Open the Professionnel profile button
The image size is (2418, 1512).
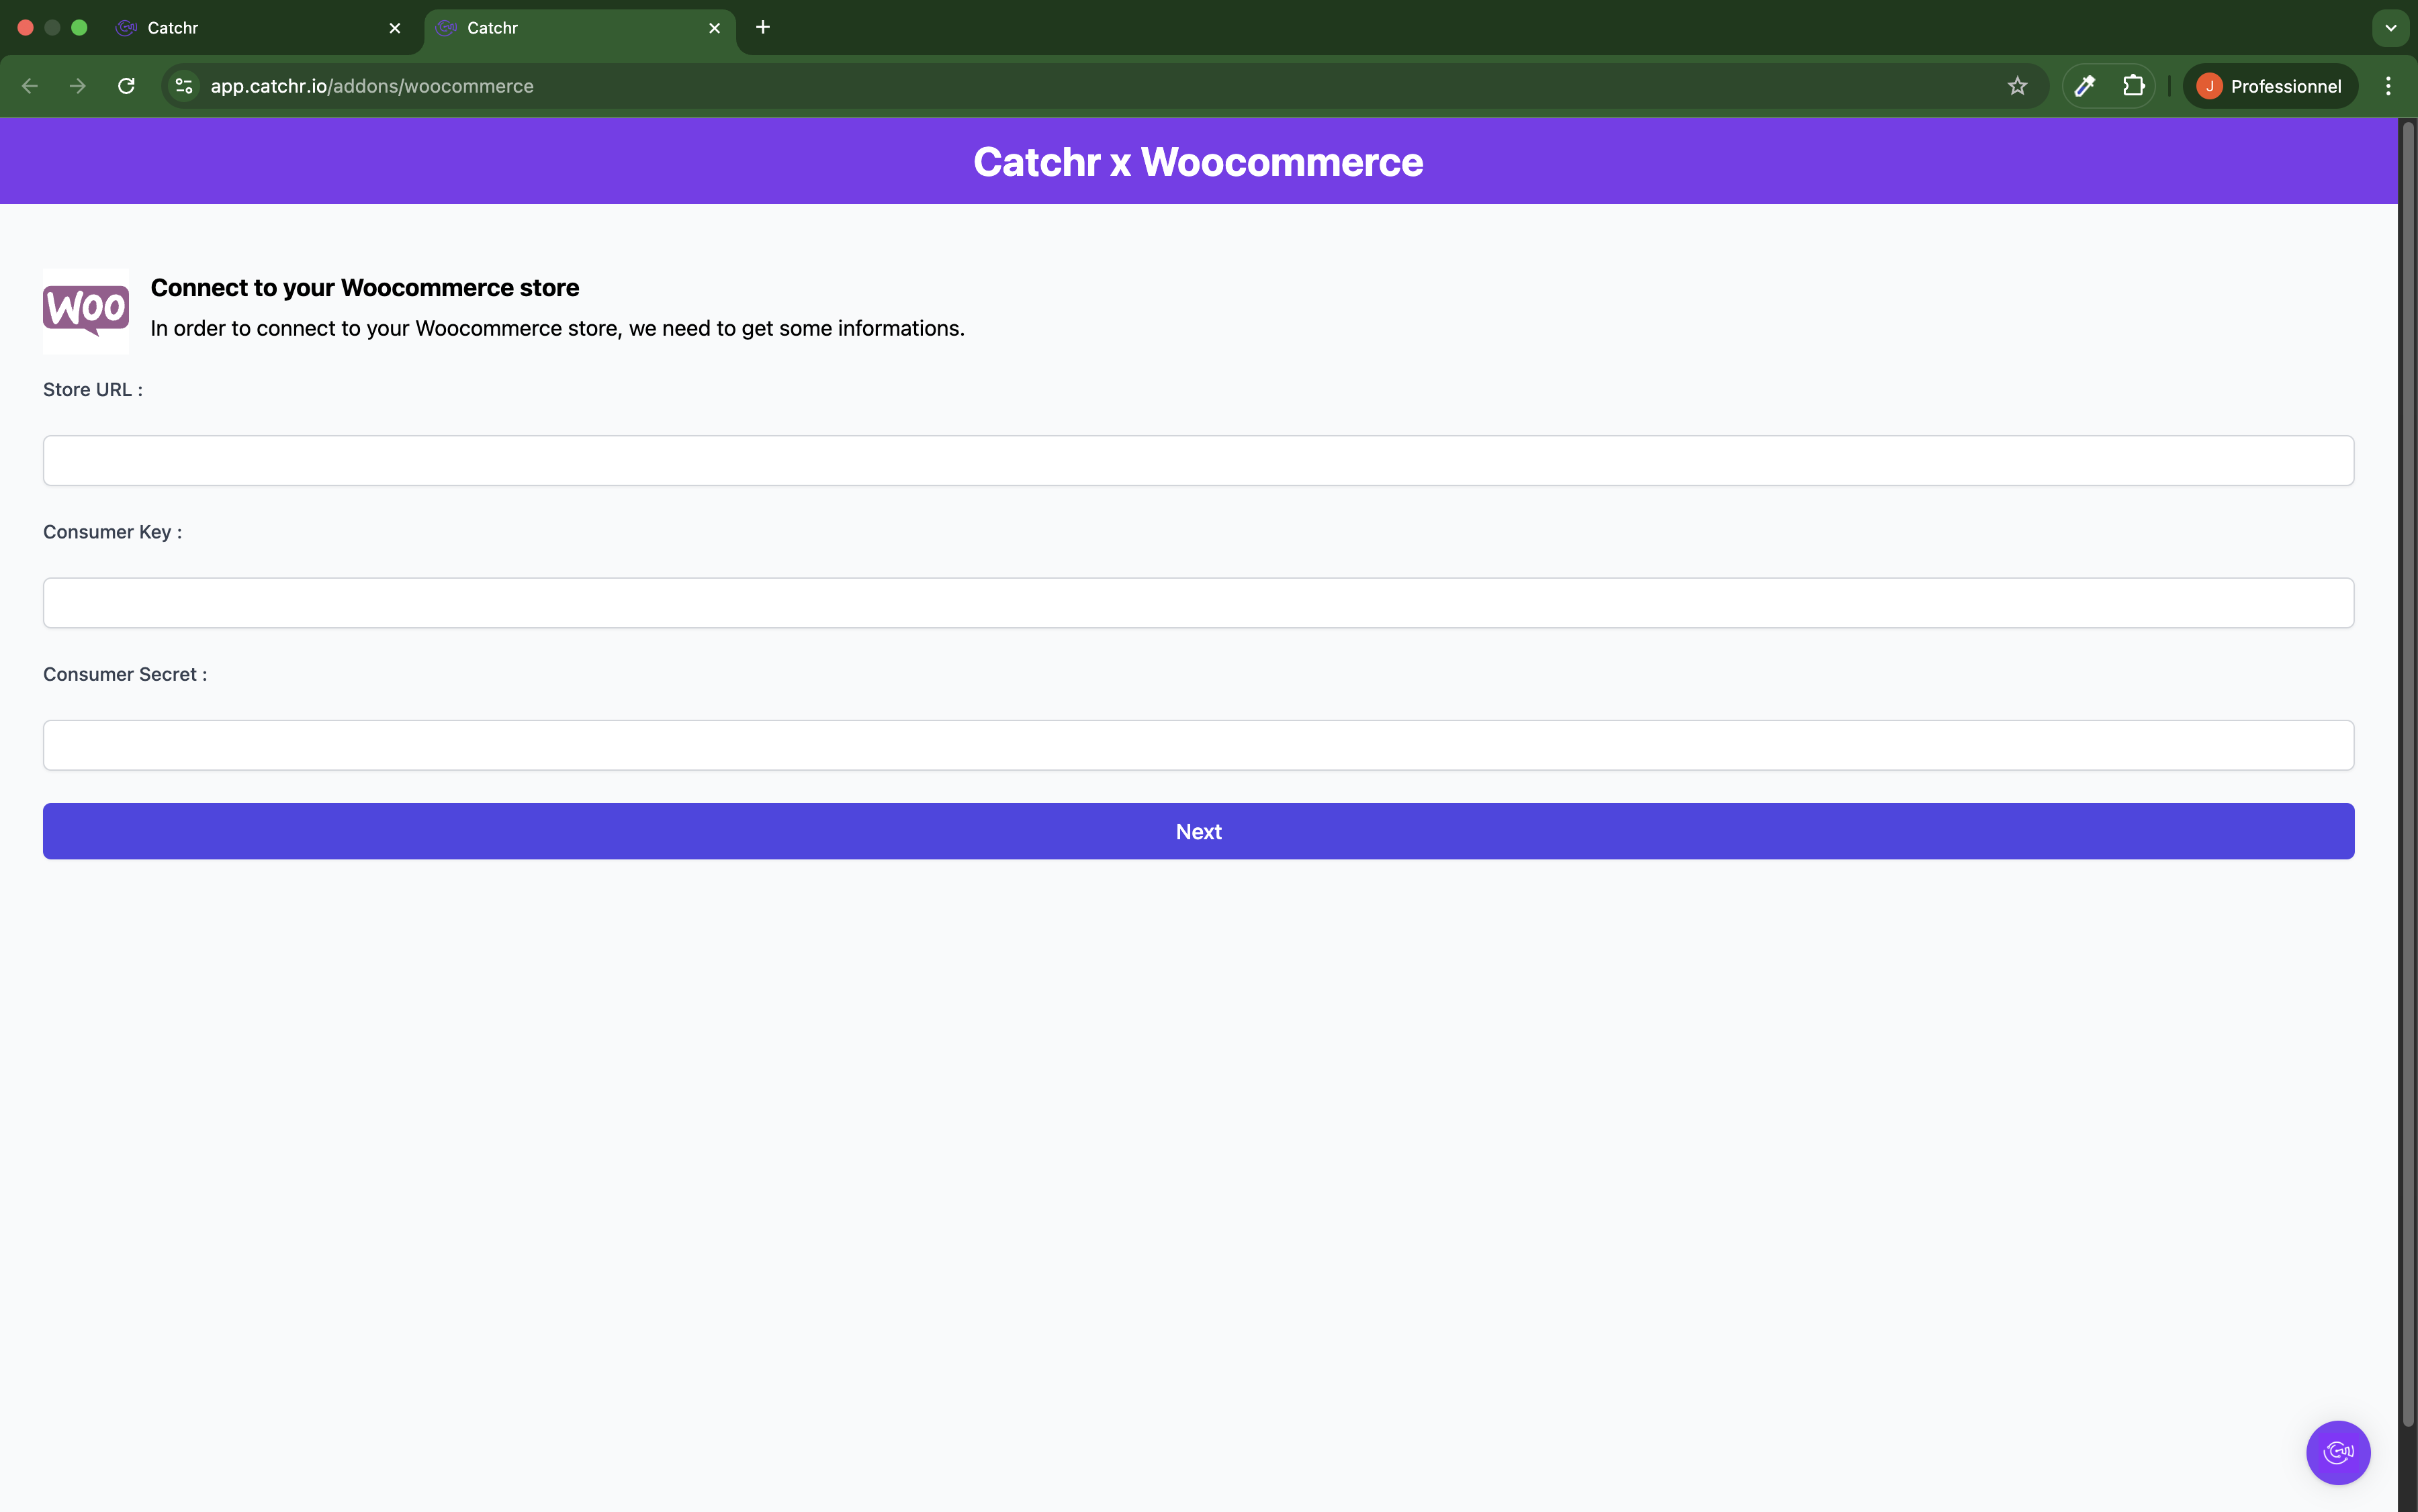pos(2270,86)
